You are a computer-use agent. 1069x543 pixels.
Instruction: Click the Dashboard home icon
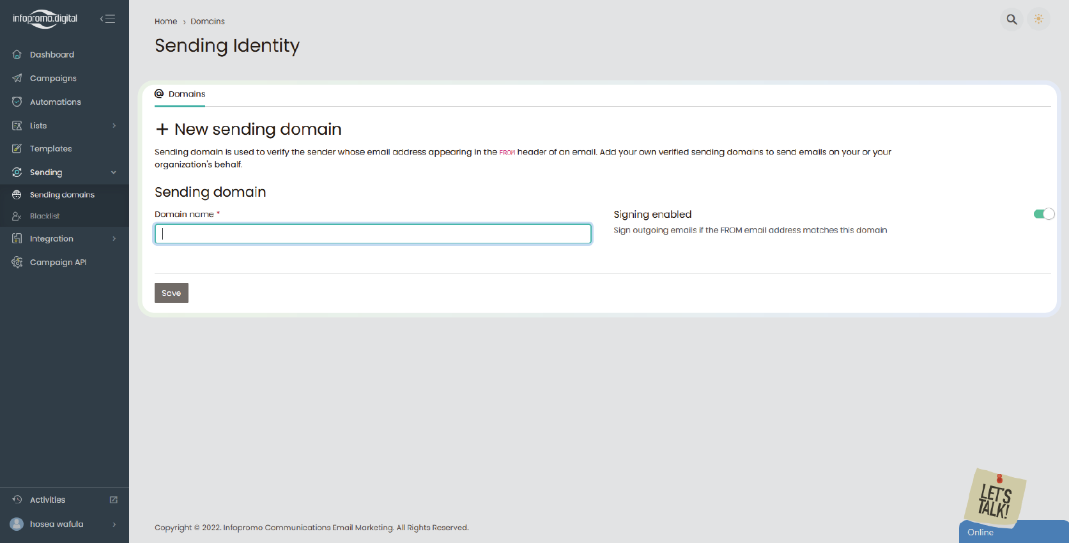point(17,54)
